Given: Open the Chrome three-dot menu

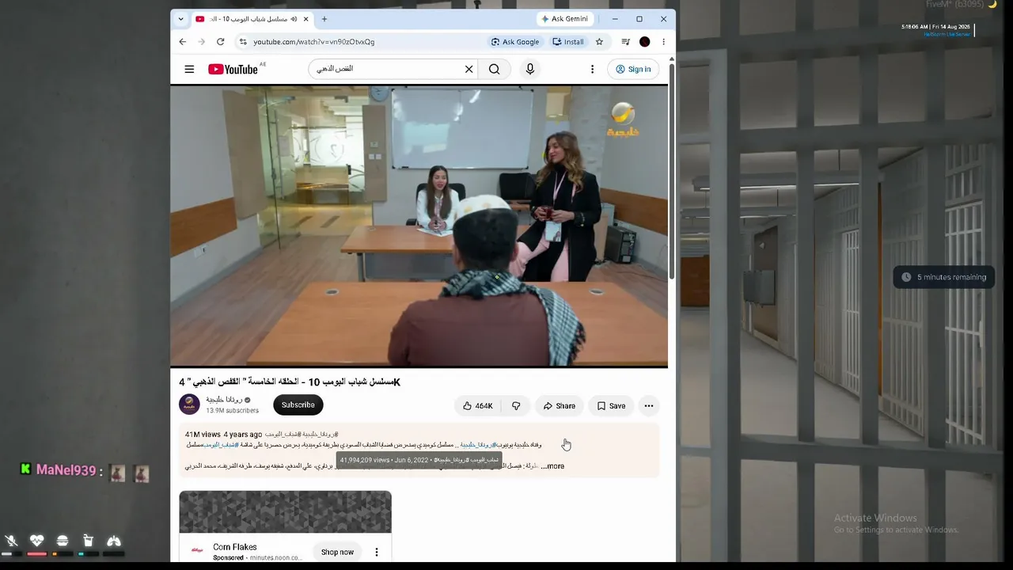Looking at the screenshot, I should click(x=663, y=42).
